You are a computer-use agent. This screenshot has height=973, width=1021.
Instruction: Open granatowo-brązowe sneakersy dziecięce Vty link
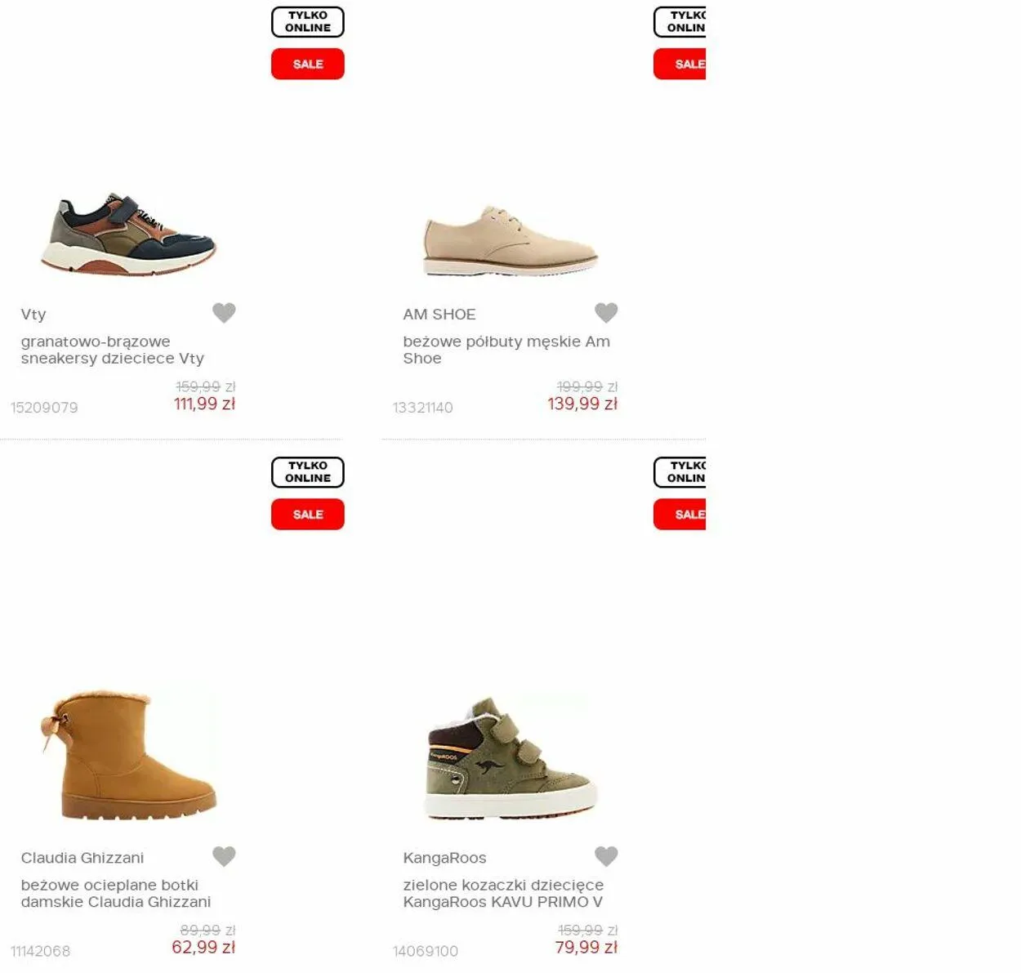(112, 350)
